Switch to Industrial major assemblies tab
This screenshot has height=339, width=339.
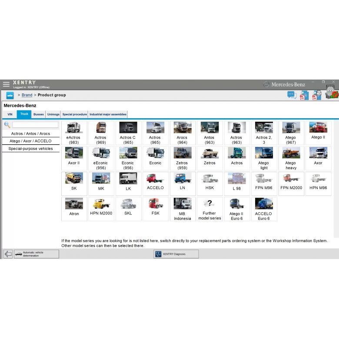coord(108,114)
